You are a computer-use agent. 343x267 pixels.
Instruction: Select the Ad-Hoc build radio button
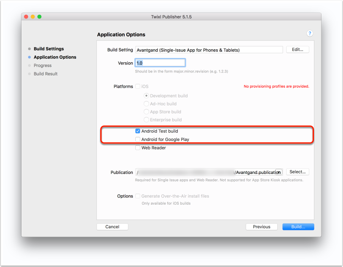pyautogui.click(x=146, y=104)
